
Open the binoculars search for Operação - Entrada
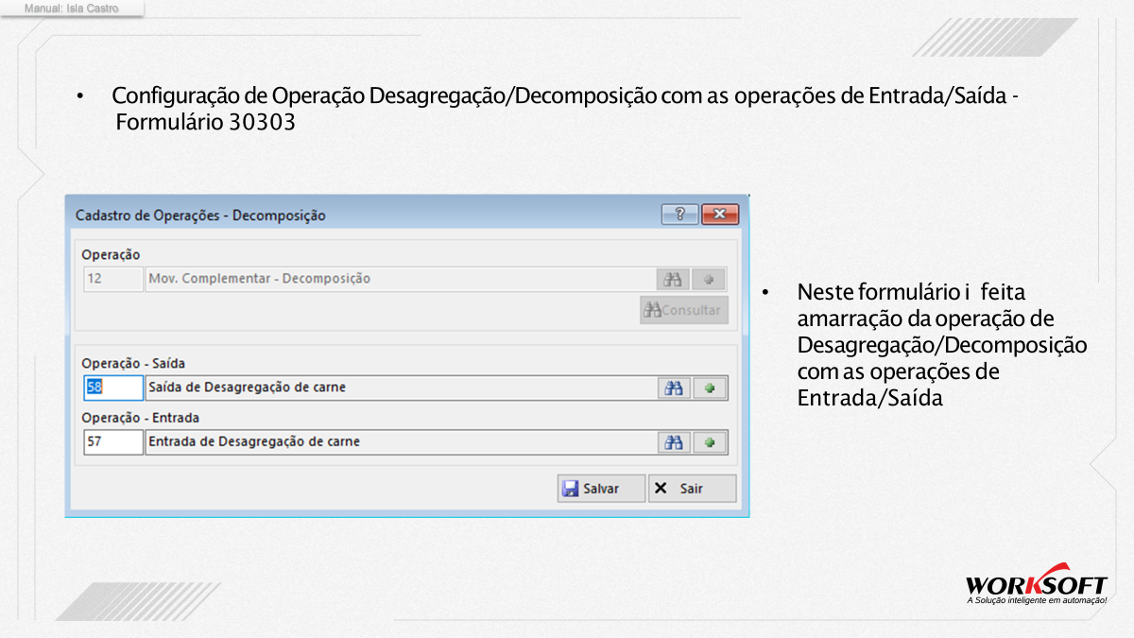coord(673,442)
